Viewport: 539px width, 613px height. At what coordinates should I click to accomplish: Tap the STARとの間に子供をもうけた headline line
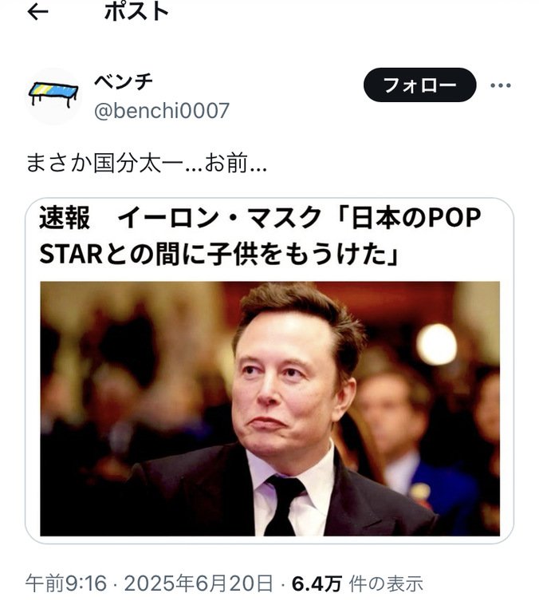coord(218,254)
